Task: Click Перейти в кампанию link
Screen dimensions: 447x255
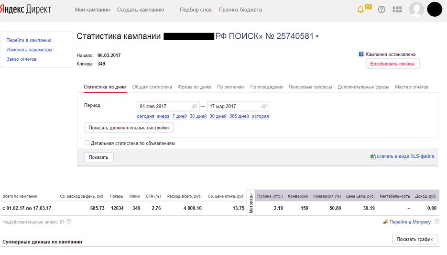Action: [29, 40]
